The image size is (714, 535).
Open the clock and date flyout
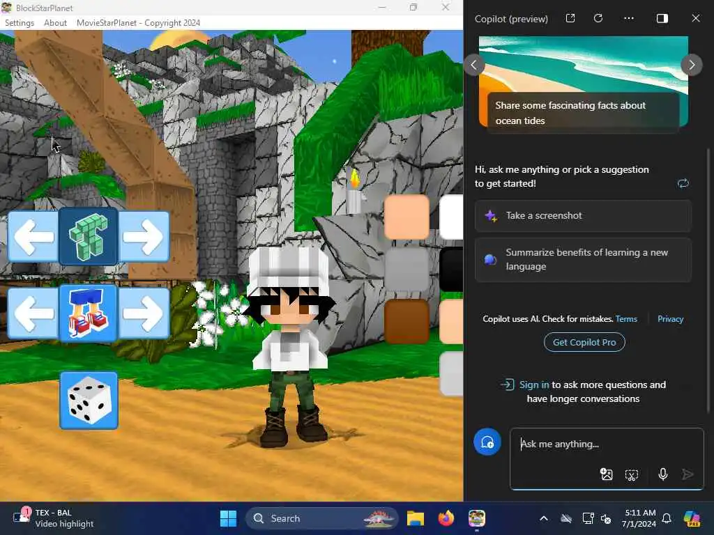pos(639,518)
